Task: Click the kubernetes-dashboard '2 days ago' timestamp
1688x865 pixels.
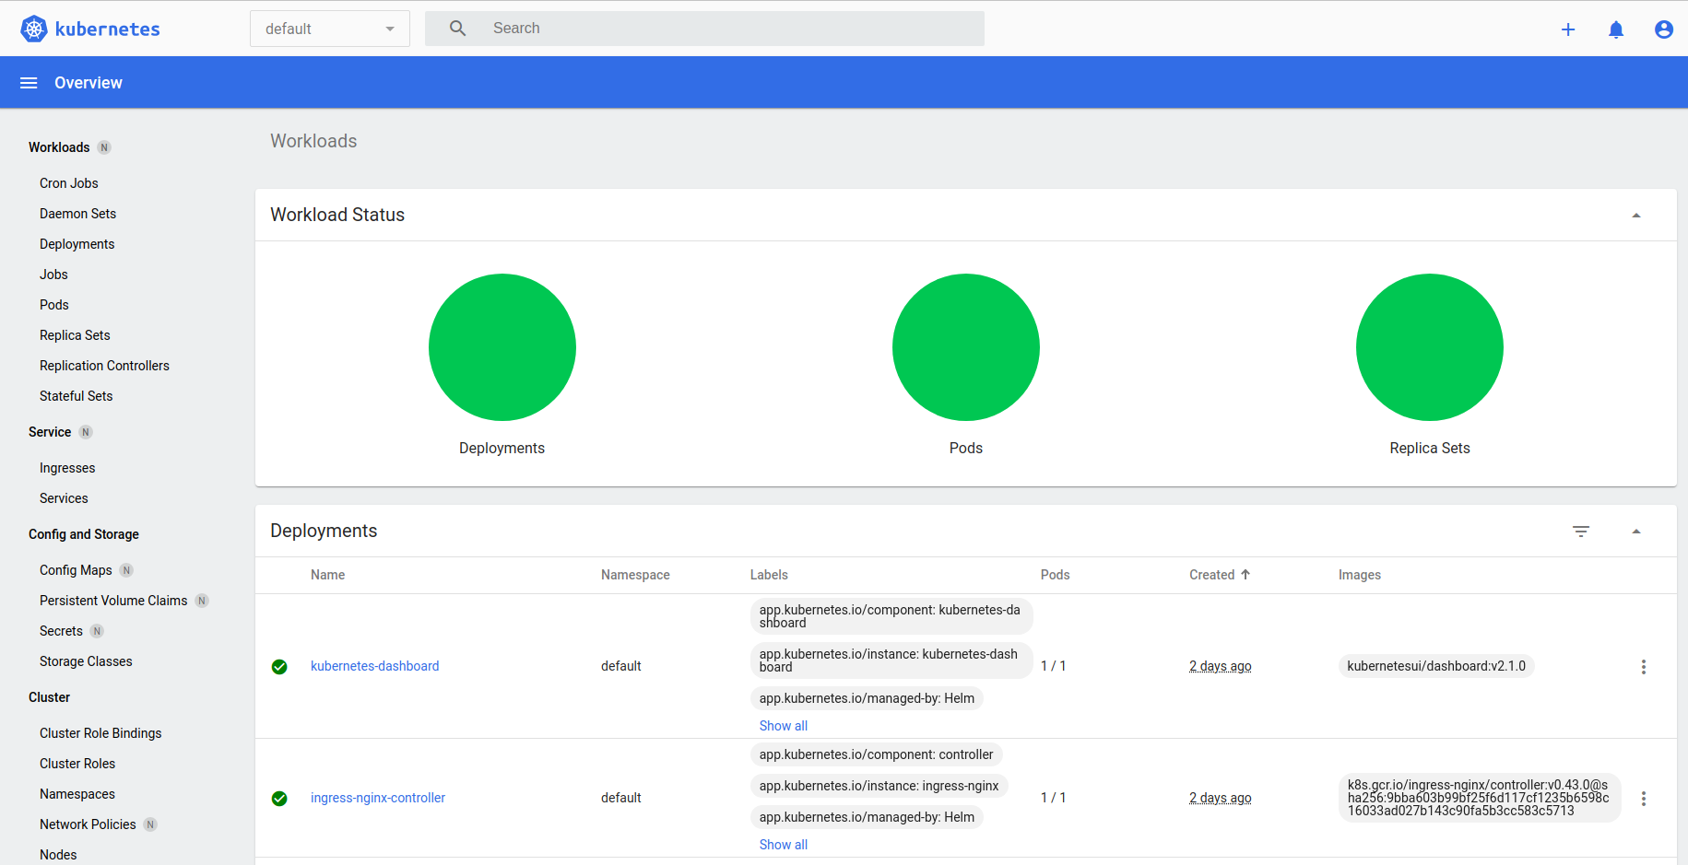Action: point(1220,666)
